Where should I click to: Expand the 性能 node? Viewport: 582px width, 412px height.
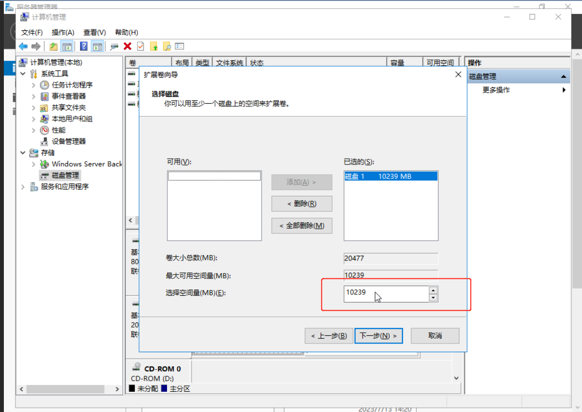33,130
